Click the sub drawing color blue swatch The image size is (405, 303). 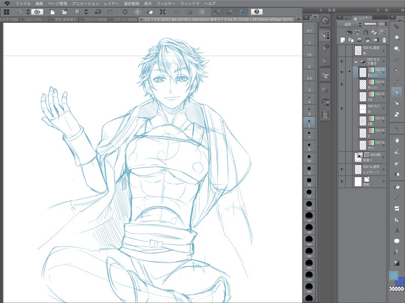[400, 282]
